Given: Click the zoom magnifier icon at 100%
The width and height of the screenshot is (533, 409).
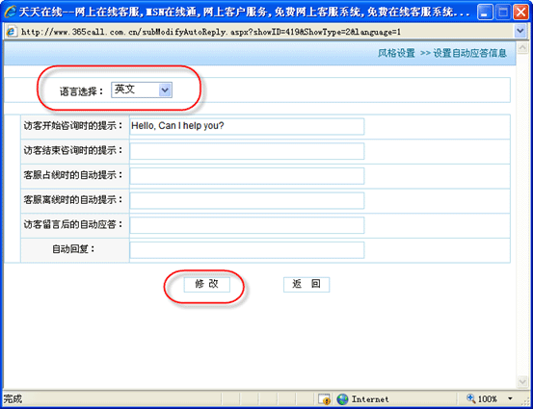Looking at the screenshot, I should tap(470, 398).
